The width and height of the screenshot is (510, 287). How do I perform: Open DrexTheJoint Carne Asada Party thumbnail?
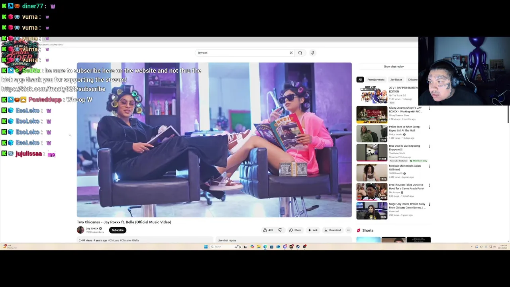point(372,191)
